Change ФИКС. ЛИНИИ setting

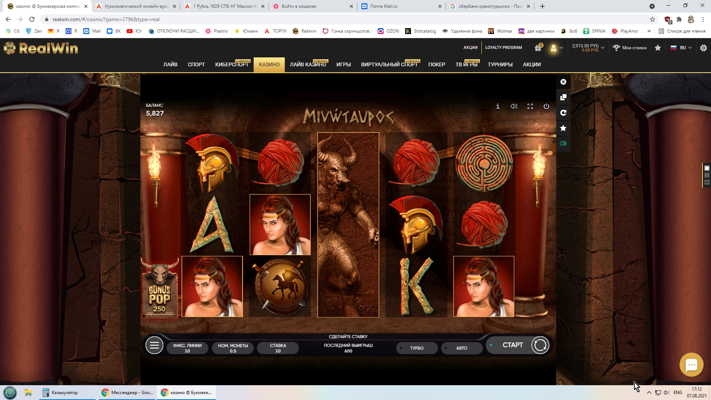[x=187, y=348]
